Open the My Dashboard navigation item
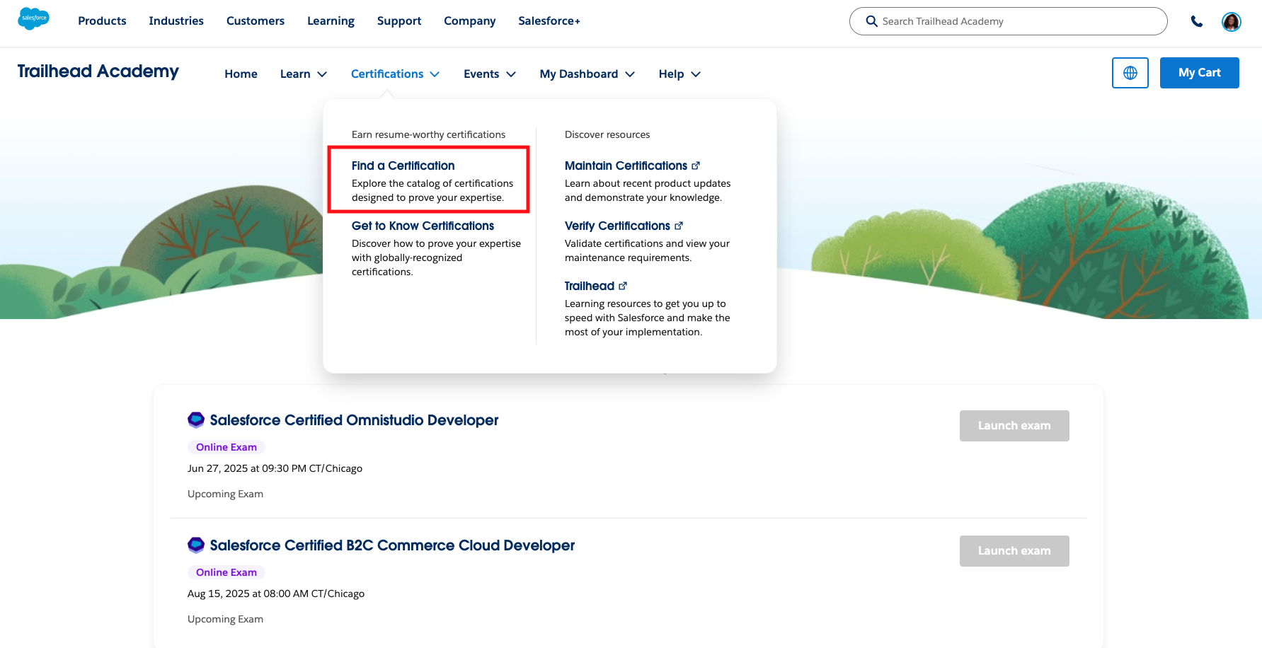1262x648 pixels. [579, 74]
